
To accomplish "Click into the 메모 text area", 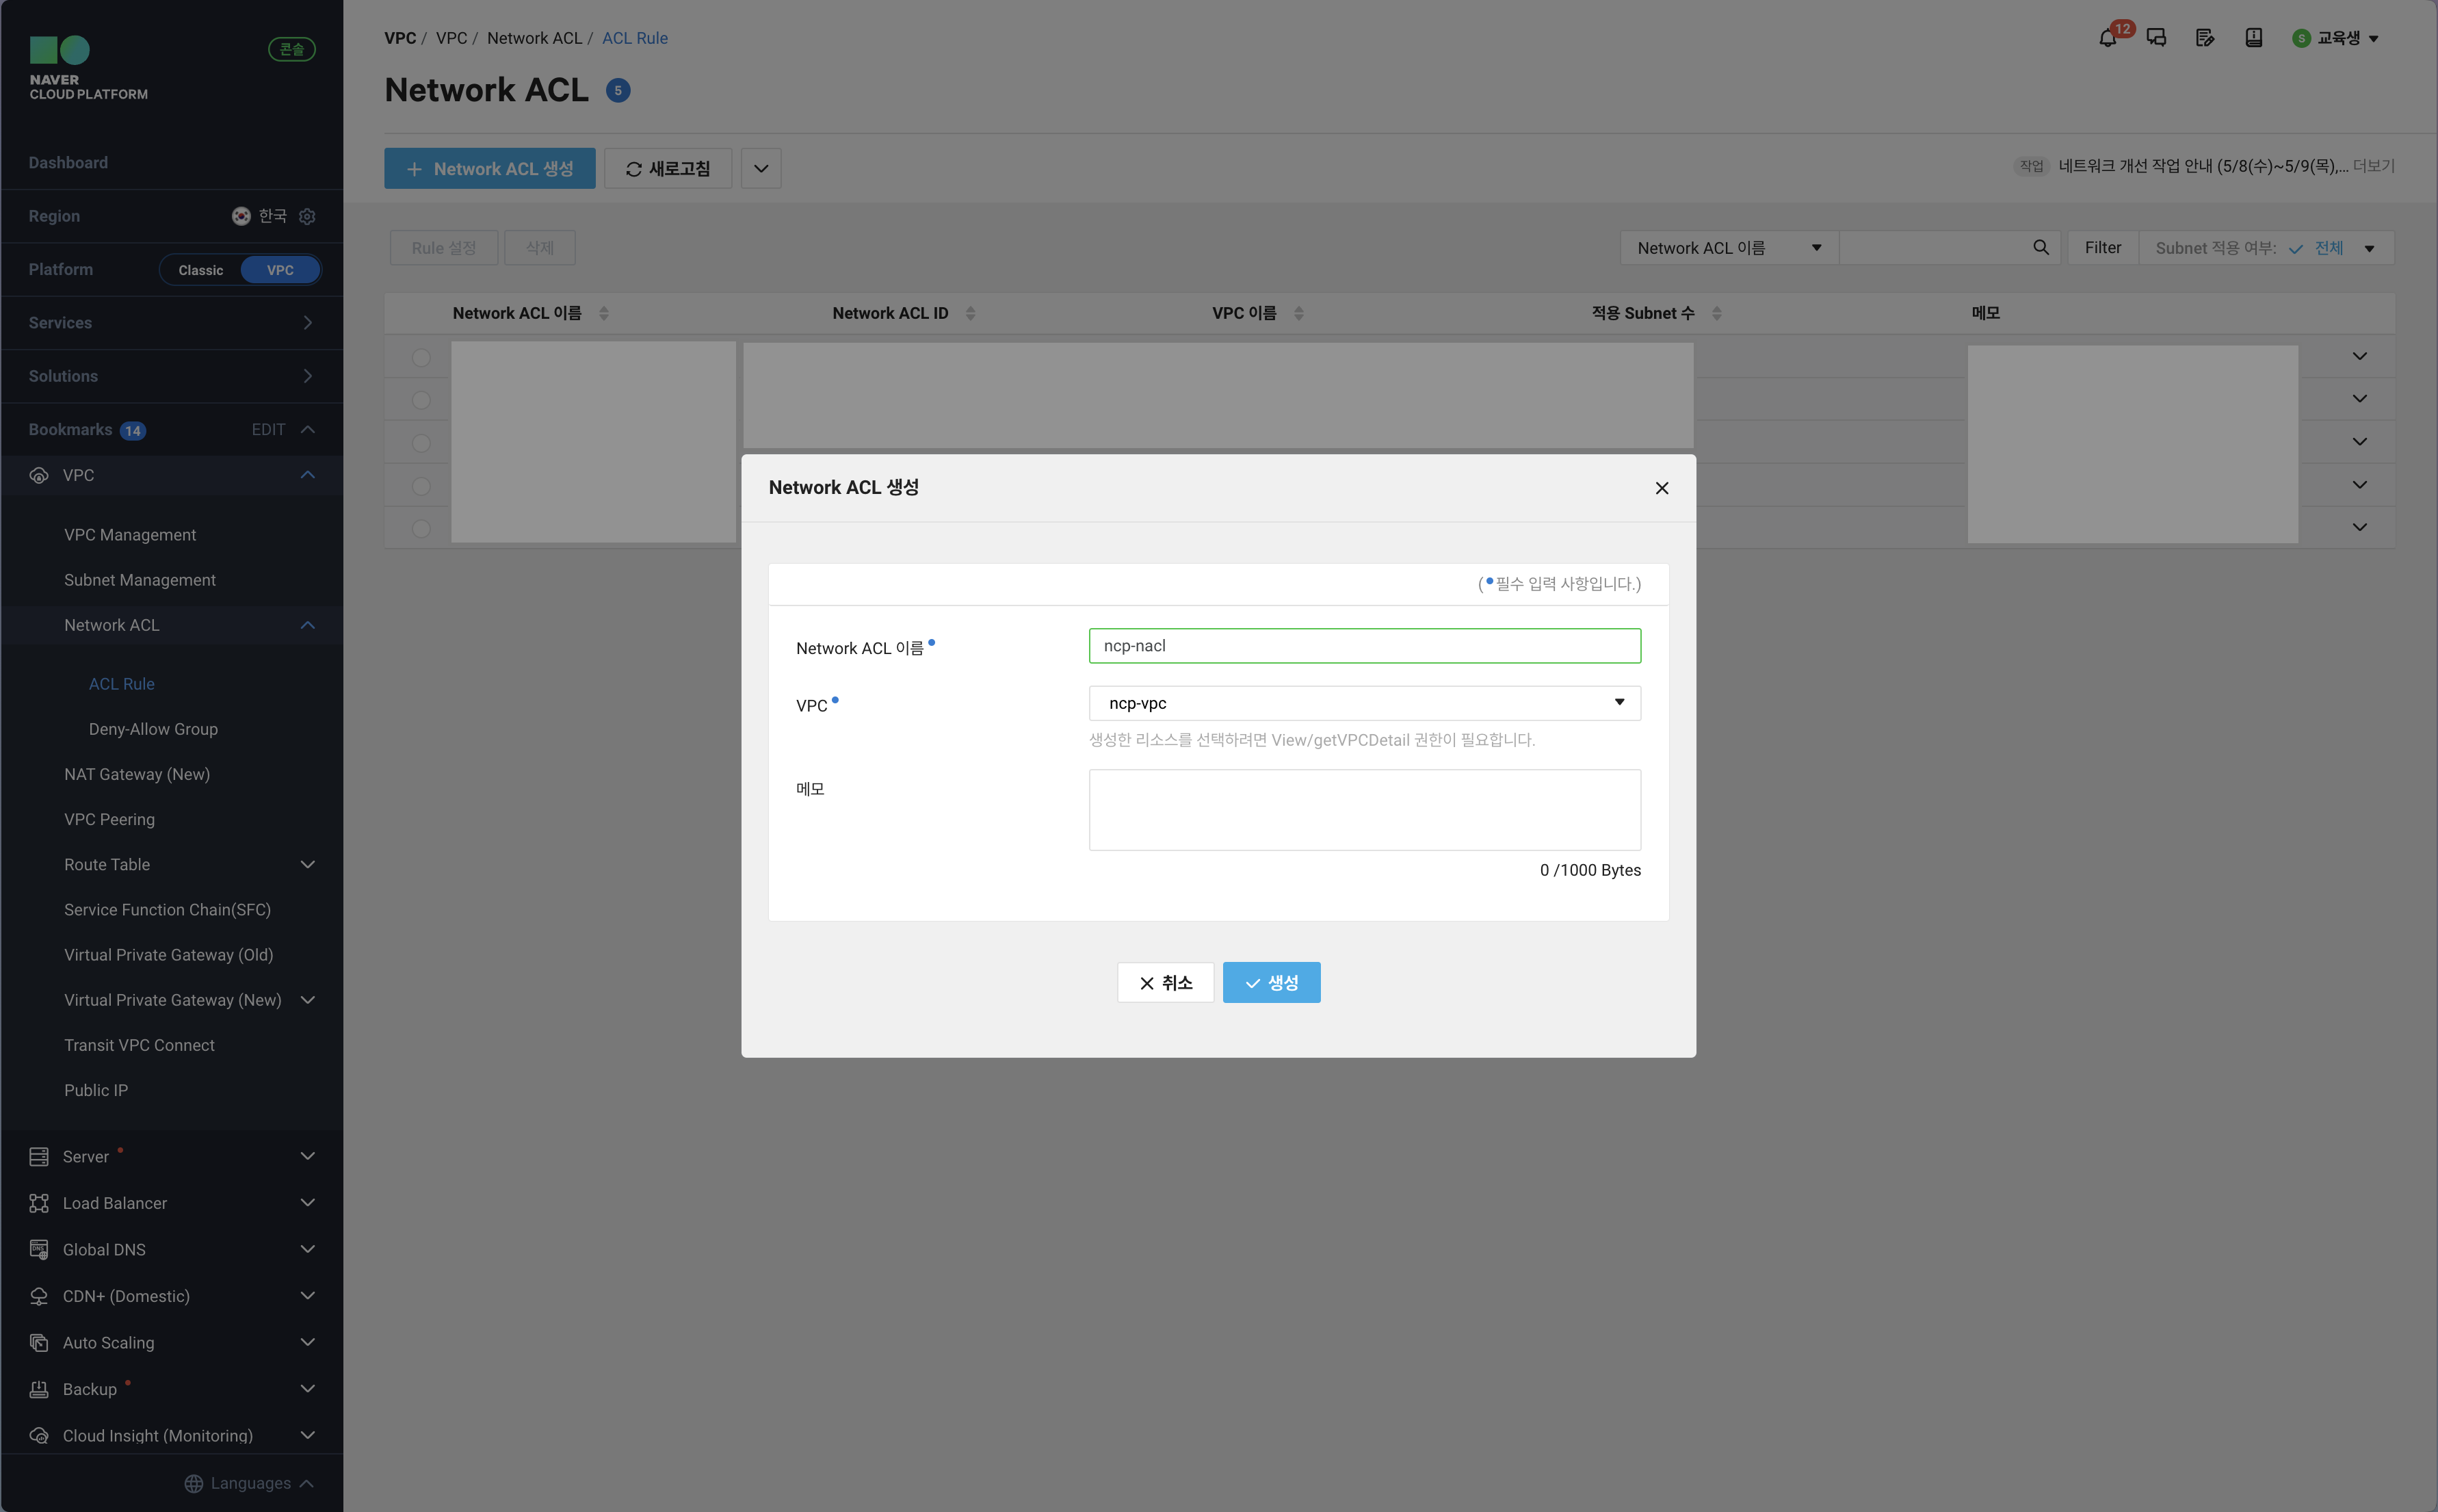I will (x=1365, y=809).
